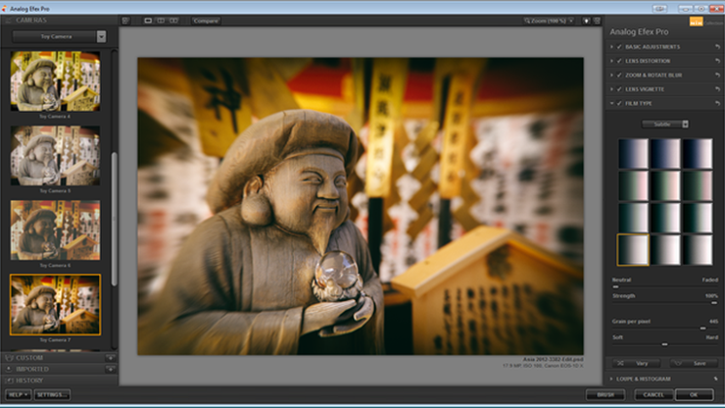Disable the Lens Distortion checkbox
The height and width of the screenshot is (408, 725).
click(x=619, y=61)
